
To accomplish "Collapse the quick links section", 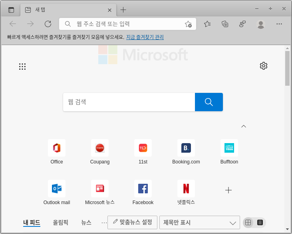I will pos(244,126).
